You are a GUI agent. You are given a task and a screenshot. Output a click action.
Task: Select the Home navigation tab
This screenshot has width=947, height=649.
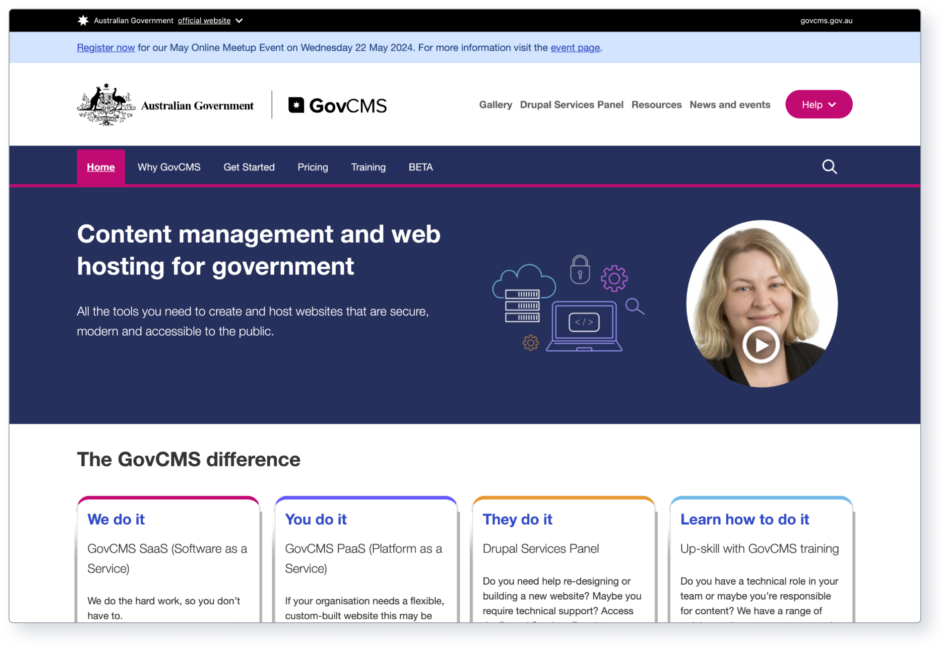coord(101,167)
